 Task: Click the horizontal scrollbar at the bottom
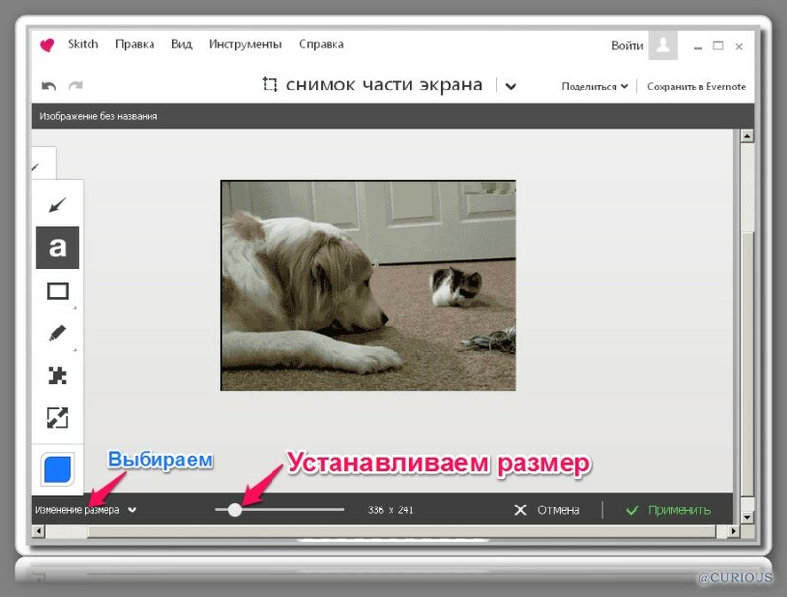click(x=393, y=531)
